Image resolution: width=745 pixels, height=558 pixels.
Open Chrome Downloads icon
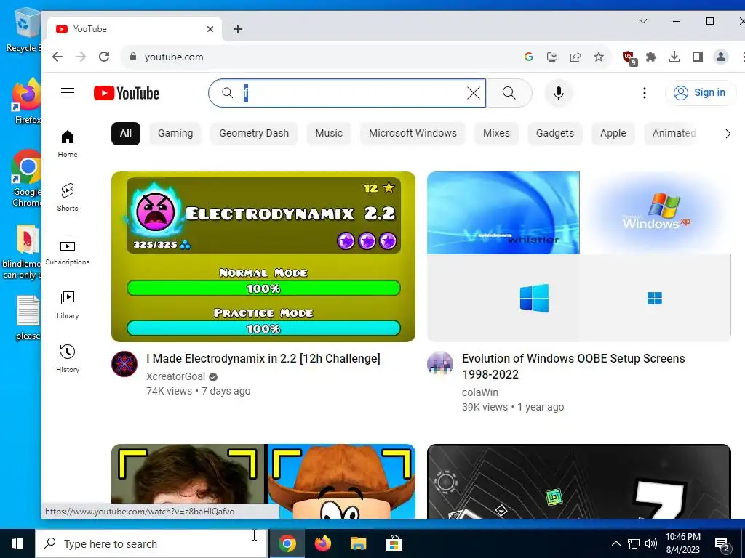pyautogui.click(x=674, y=57)
